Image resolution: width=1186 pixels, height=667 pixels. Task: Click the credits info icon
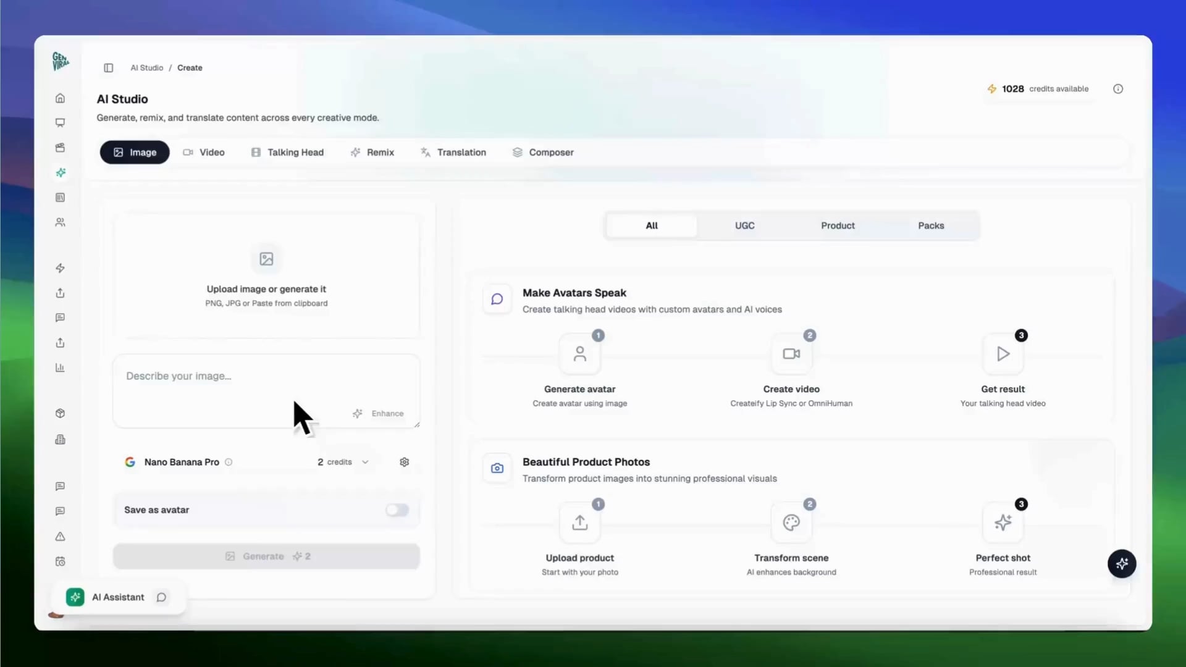click(1118, 89)
